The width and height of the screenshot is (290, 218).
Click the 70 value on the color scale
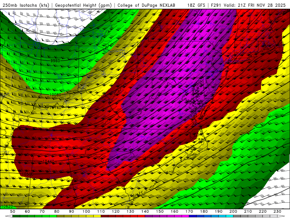pos(42,211)
